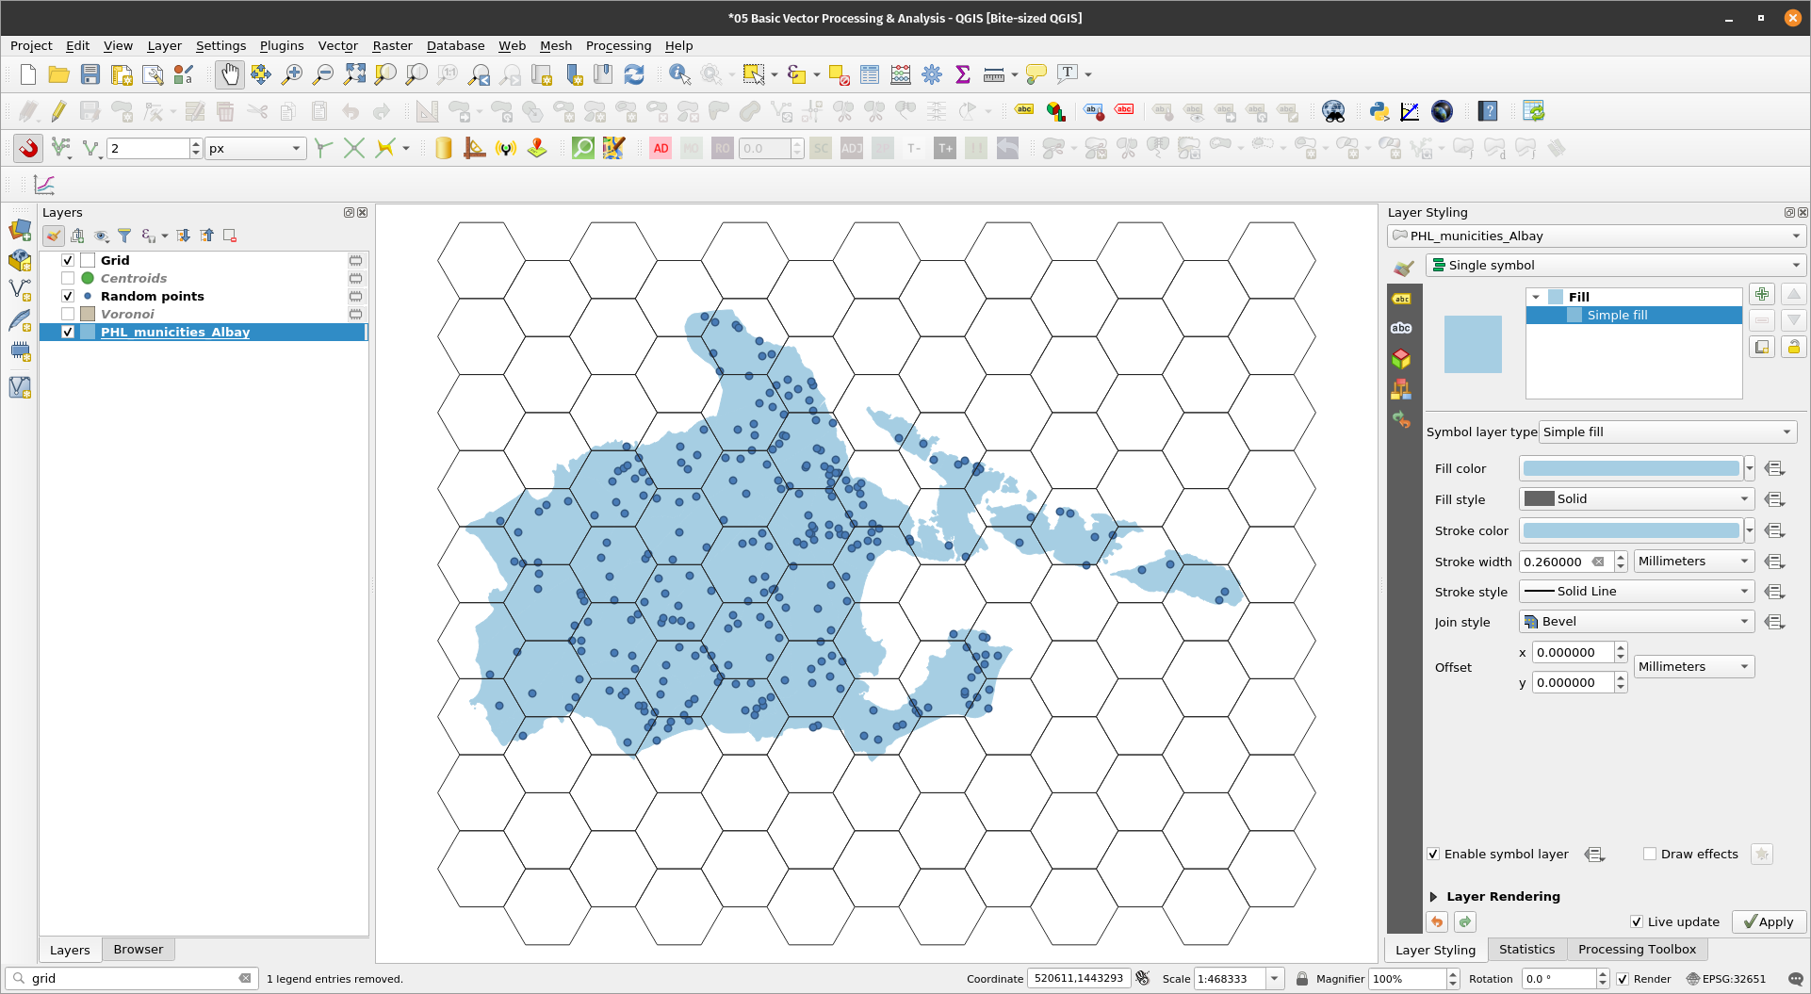Open the Identify Features tool
This screenshot has width=1811, height=994.
coord(678,74)
